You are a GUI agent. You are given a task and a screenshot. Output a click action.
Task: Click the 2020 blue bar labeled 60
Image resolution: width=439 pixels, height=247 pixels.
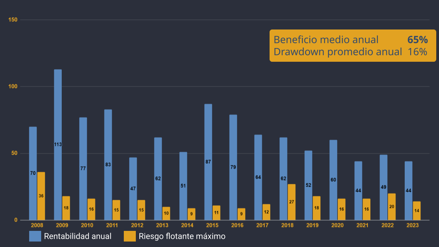pos(333,180)
